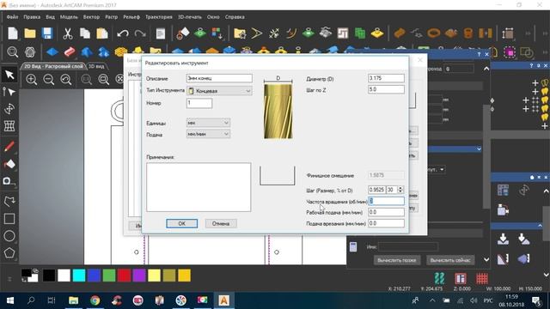
Task: Open Chrome from the taskbar
Action: 95,300
